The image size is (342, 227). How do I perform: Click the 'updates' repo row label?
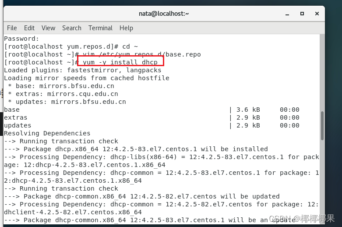(18, 125)
